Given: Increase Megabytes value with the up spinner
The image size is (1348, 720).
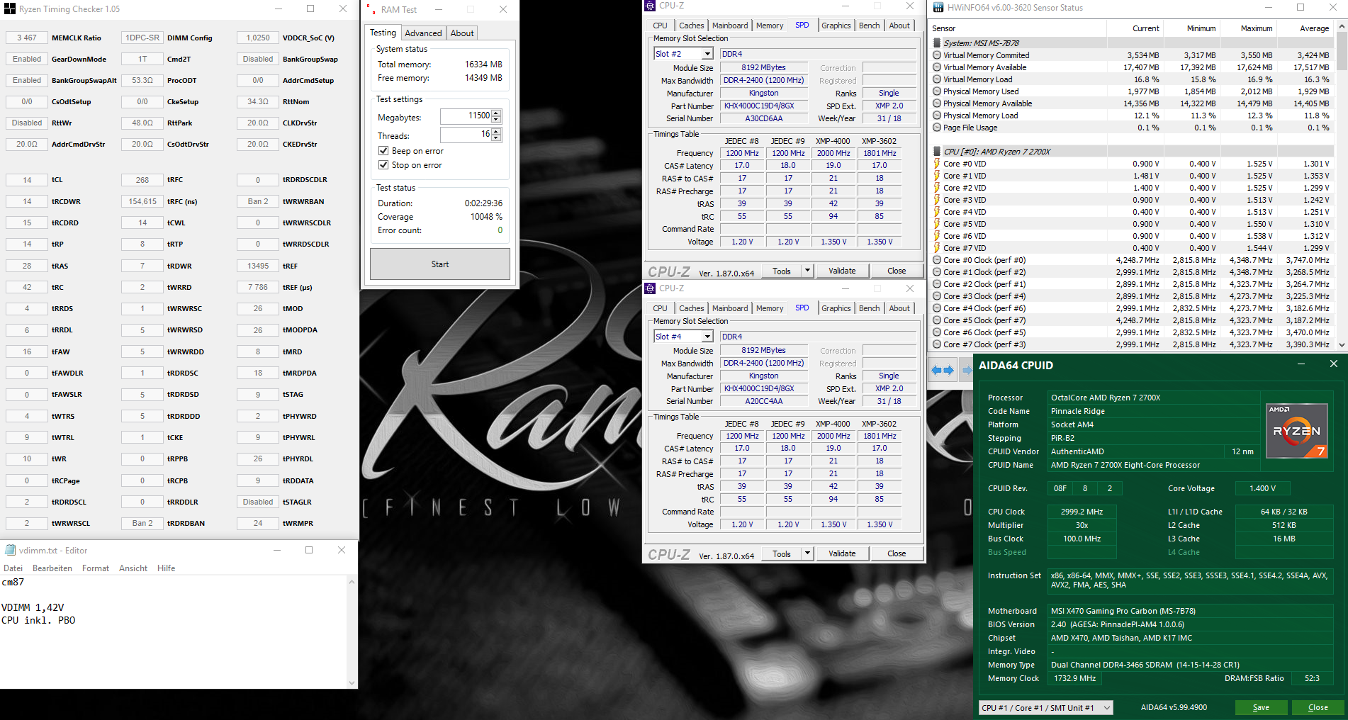Looking at the screenshot, I should pos(496,113).
